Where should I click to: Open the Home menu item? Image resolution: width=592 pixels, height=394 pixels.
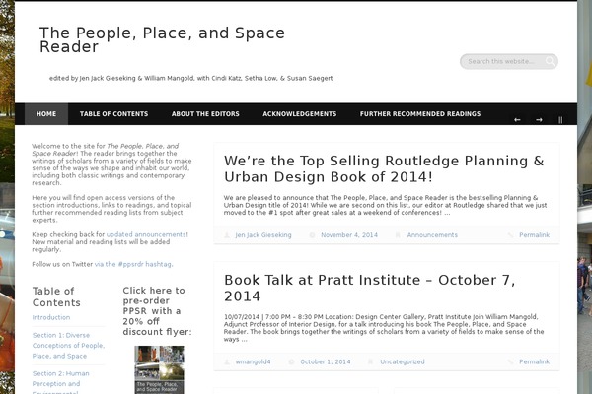46,114
